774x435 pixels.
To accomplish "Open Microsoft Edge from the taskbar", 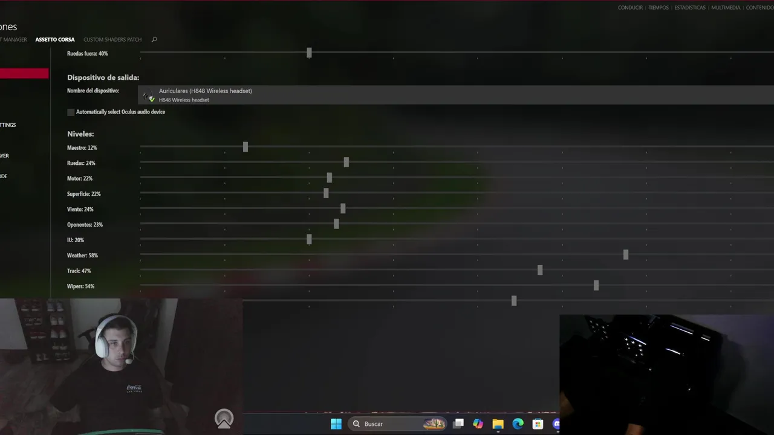I will click(x=518, y=424).
